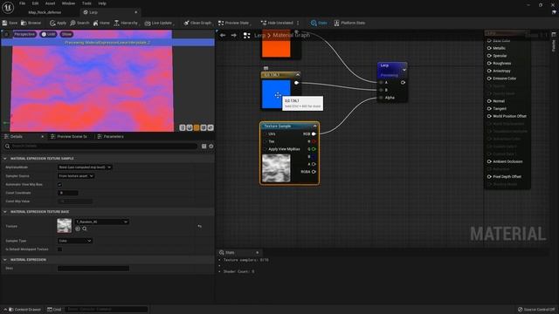Select the highlighted orange preview plane icon
This screenshot has width=559, height=314.
point(197,127)
